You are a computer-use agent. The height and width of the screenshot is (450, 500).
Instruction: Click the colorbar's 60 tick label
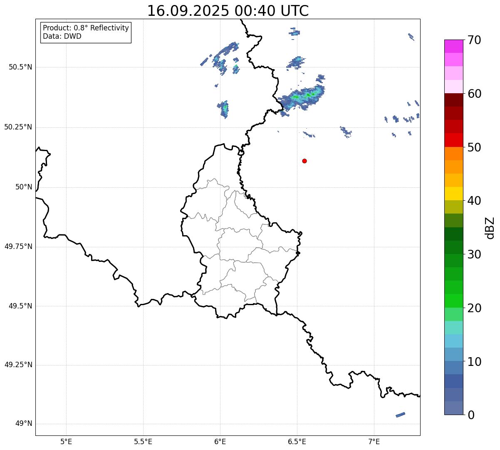click(x=474, y=94)
